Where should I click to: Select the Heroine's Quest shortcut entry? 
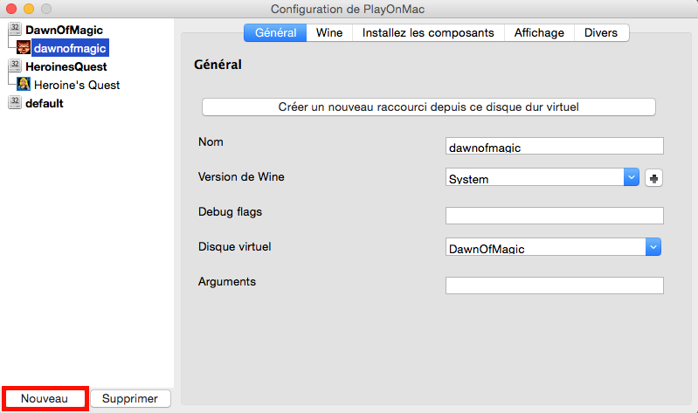(77, 85)
